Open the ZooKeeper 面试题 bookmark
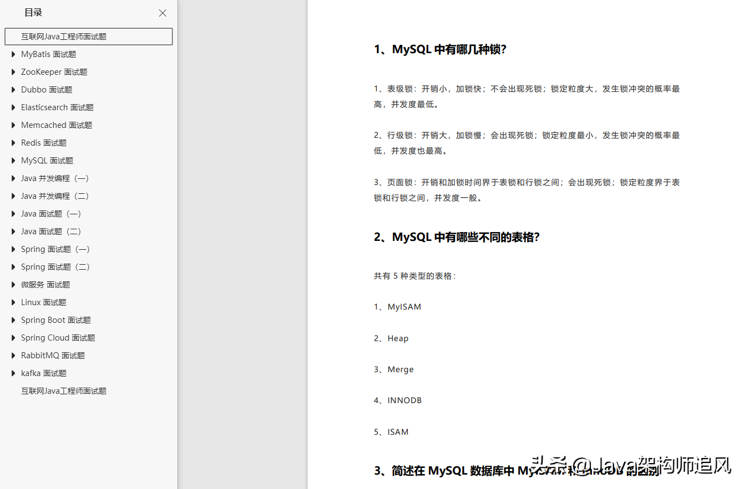The image size is (746, 489). coord(54,72)
